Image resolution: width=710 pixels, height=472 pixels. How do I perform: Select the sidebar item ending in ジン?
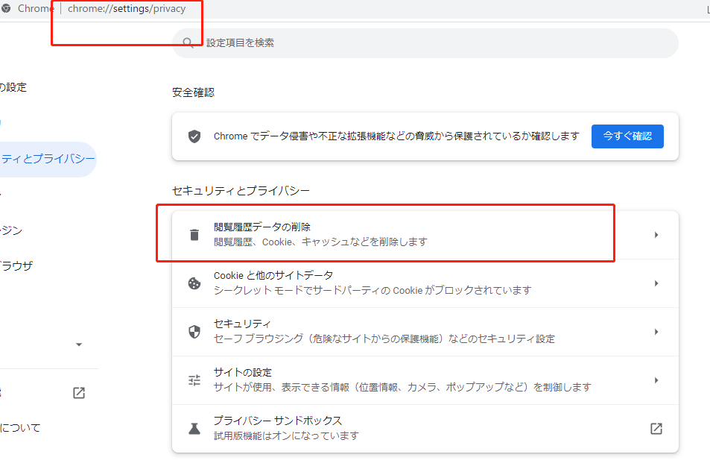click(11, 230)
